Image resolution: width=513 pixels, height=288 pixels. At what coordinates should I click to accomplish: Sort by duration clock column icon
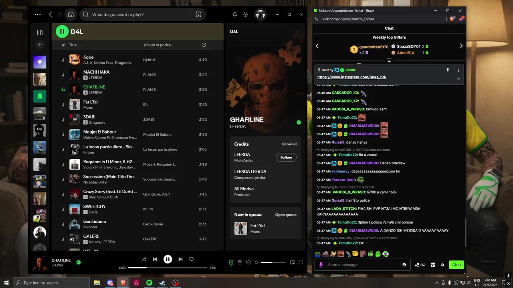(204, 45)
